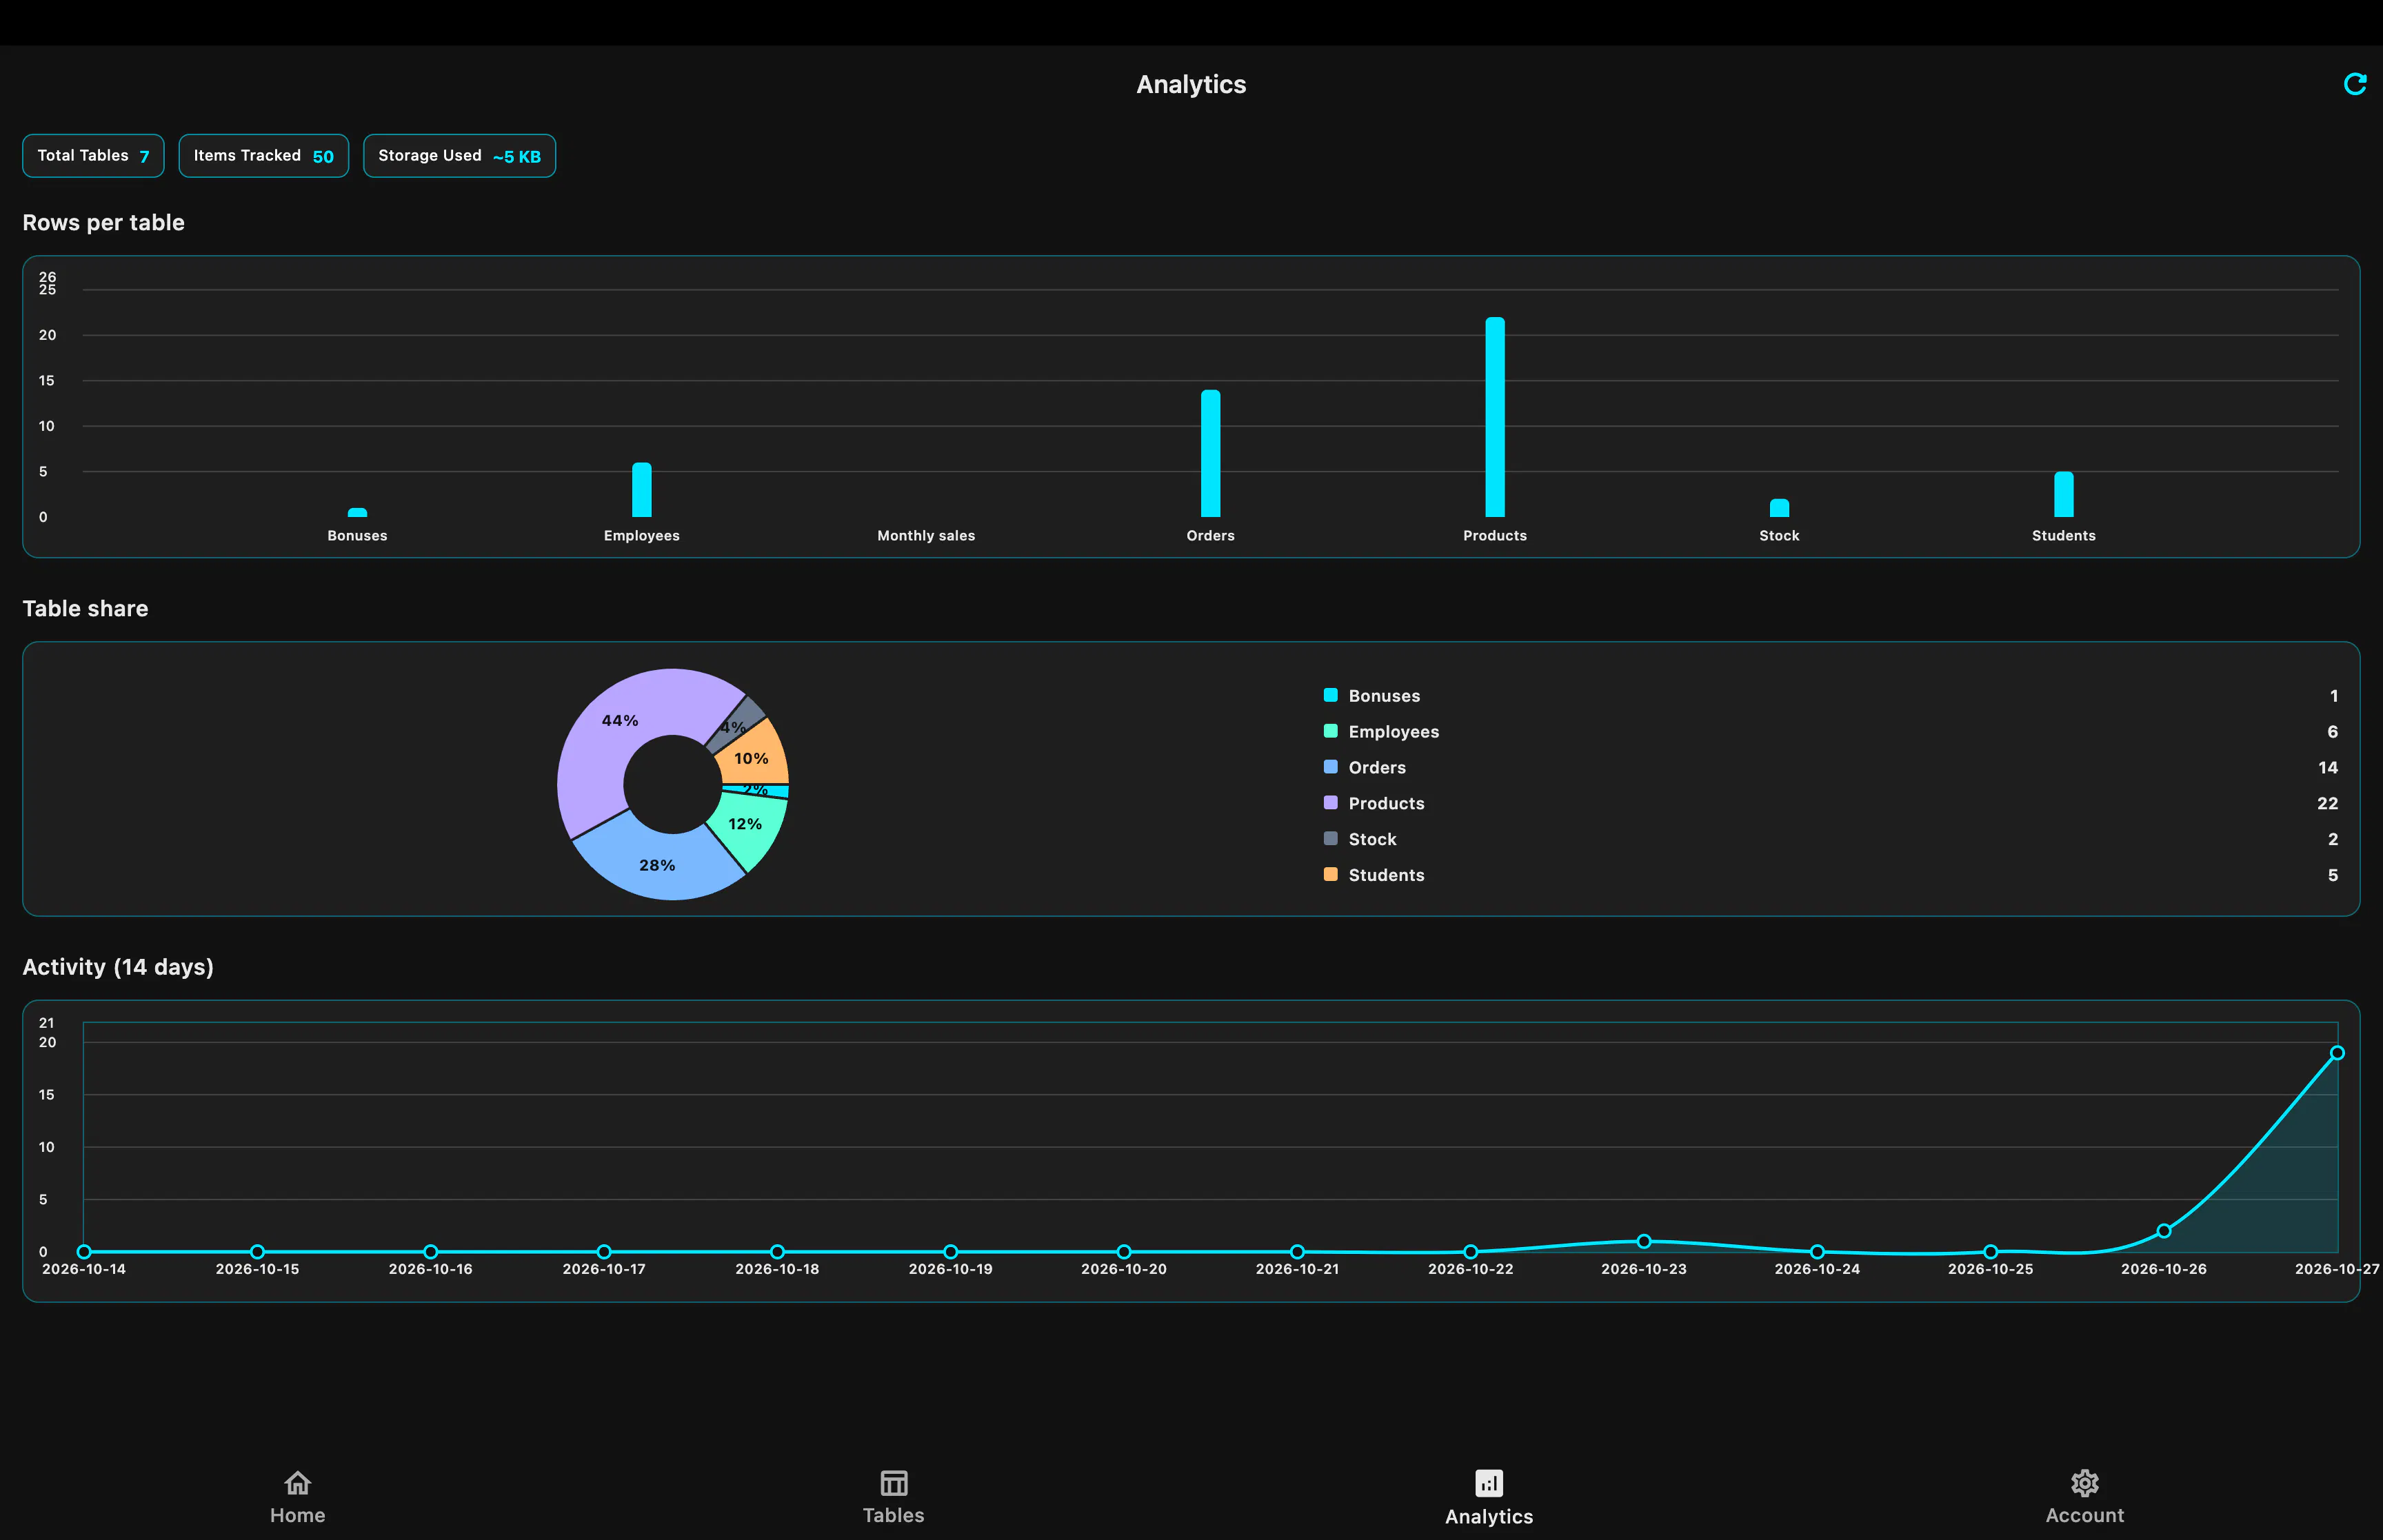Click the Storage Used ~5 KB chip

(459, 156)
